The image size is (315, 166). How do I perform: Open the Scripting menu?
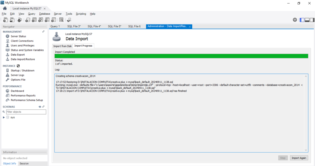(x=81, y=14)
